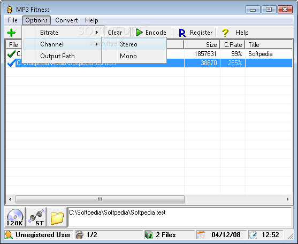This screenshot has width=298, height=244.
Task: Click the 04/12/08 date in status bar
Action: [x=226, y=235]
